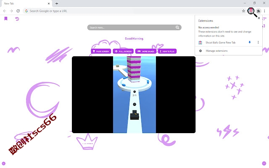Click the Shoot Balls extension list icon
The height and width of the screenshot is (168, 269).
tap(200, 42)
